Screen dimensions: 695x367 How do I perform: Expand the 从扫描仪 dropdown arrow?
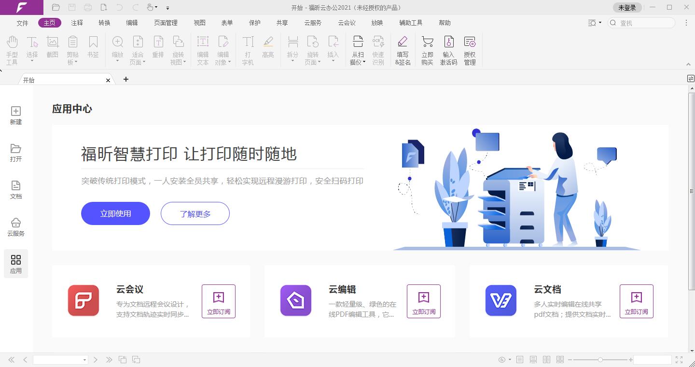[364, 62]
